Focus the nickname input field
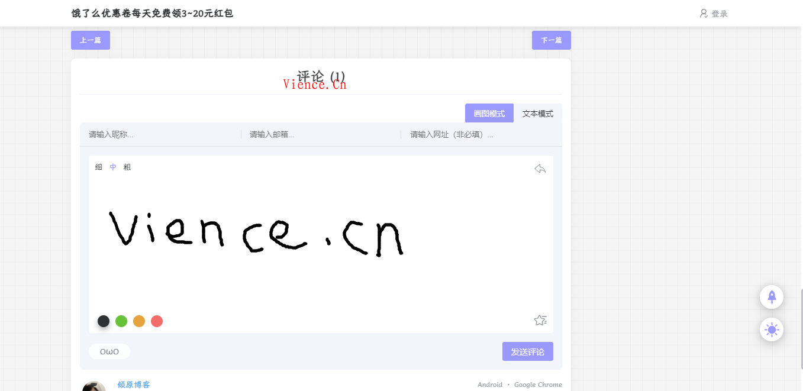Viewport: 803px width, 391px height. [x=160, y=135]
